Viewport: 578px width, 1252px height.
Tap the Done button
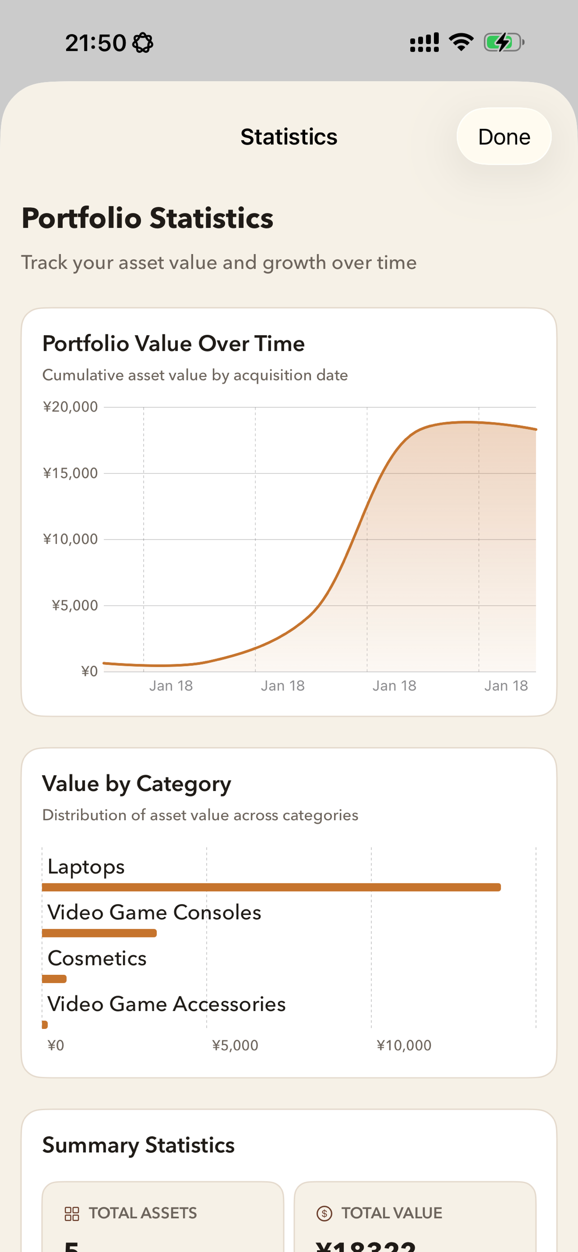[x=504, y=137]
